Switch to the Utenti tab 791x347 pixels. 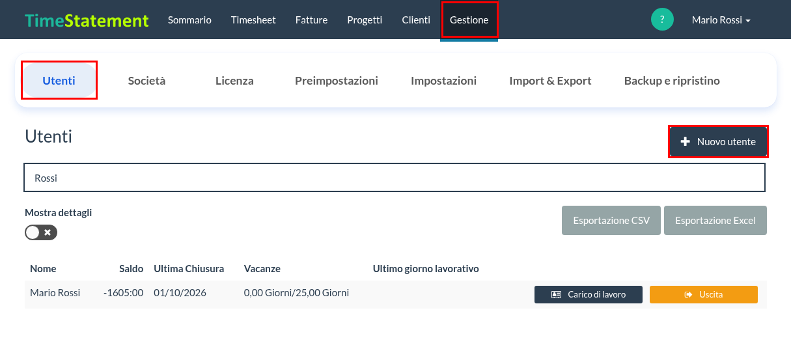59,81
